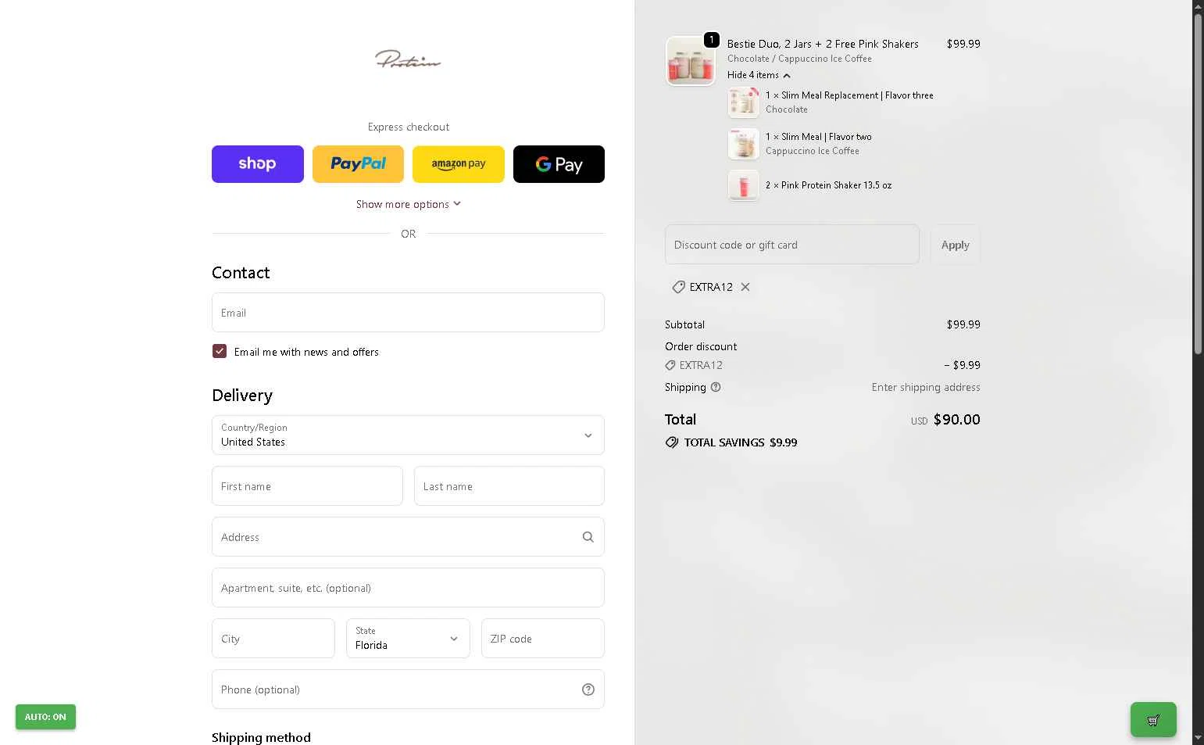This screenshot has width=1204, height=745.
Task: Pay with Shop Pay button
Action: [258, 164]
